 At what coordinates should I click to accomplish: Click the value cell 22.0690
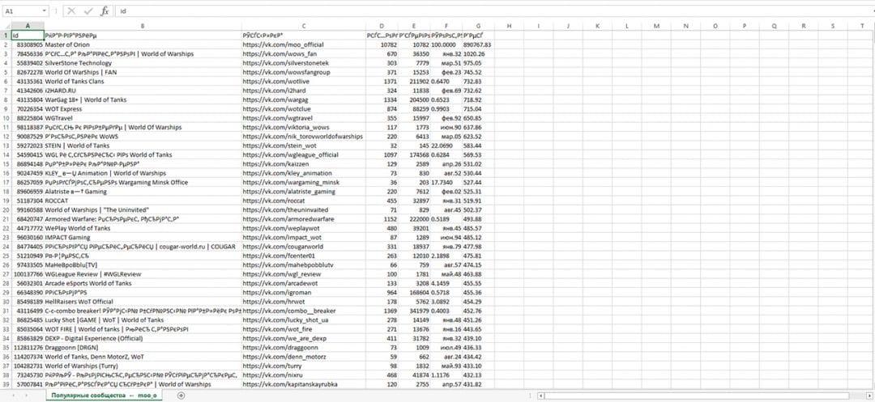click(x=446, y=146)
